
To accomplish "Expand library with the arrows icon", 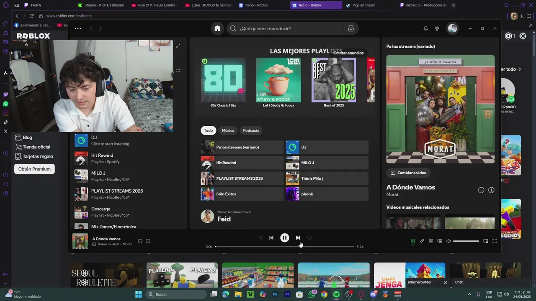I will coord(178,46).
